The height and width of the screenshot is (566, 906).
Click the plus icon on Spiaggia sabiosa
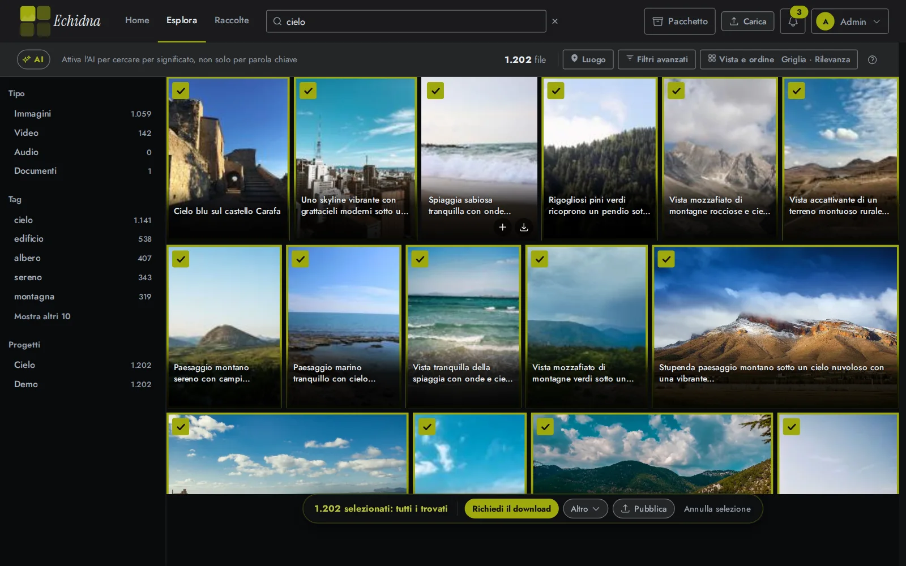[502, 227]
